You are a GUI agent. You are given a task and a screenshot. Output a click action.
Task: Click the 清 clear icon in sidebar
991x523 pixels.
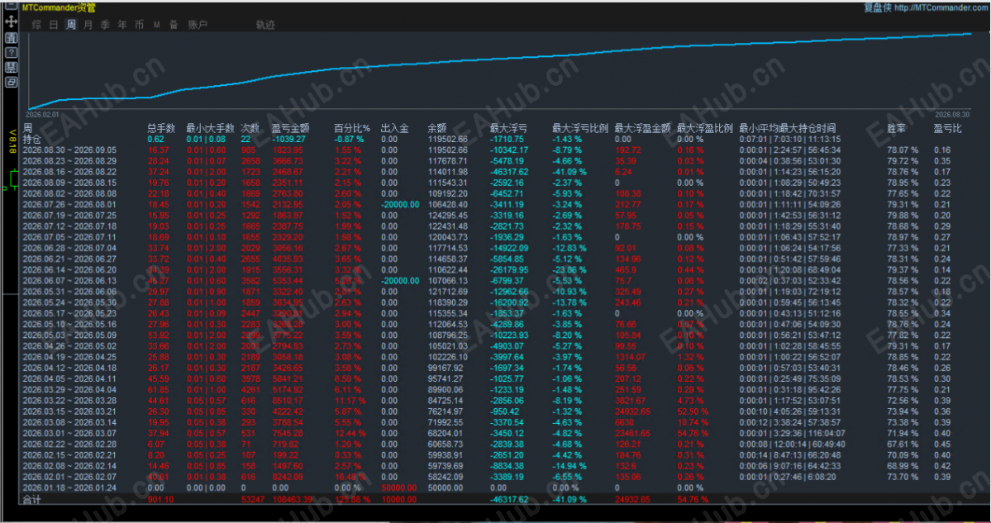11,38
